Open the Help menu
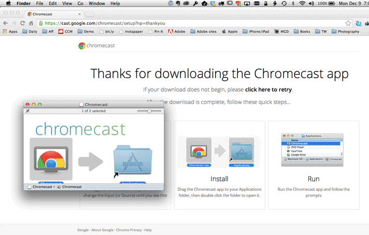369x235 pixels. (115, 3)
